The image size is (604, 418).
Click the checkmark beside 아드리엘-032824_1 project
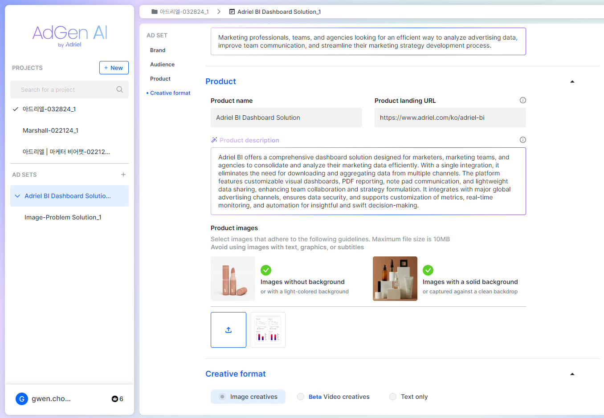16,109
